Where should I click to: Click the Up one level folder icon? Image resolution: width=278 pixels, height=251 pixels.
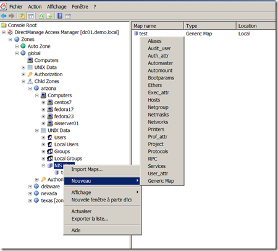22,16
